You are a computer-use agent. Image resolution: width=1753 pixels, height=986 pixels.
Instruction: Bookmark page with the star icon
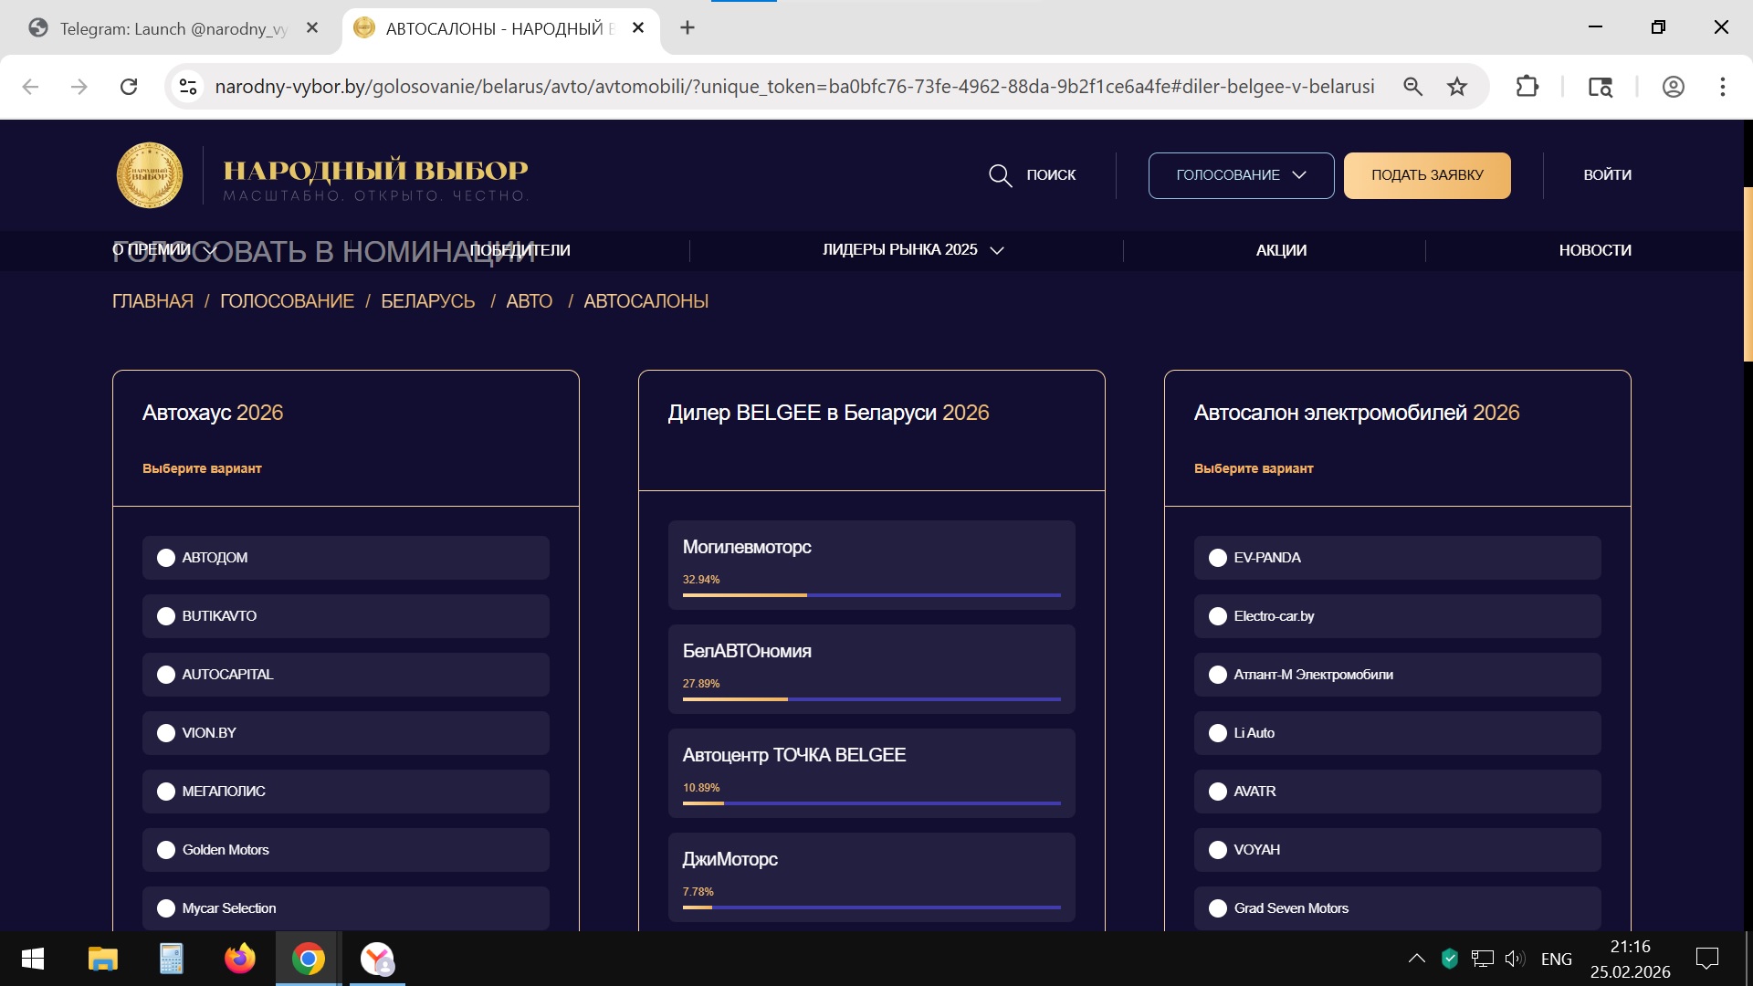pyautogui.click(x=1457, y=87)
